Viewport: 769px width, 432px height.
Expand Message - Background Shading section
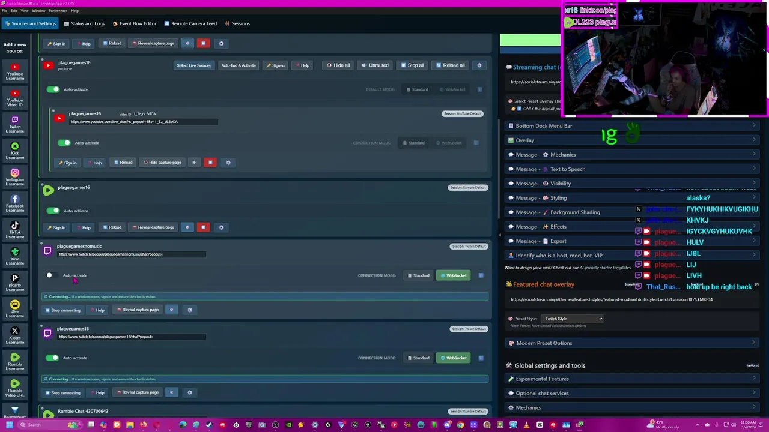pos(632,212)
